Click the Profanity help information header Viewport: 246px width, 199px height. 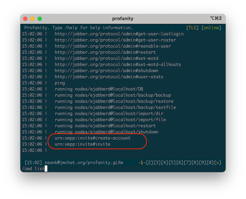coord(78,28)
